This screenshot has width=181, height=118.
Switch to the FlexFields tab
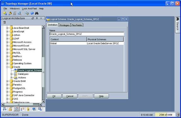click(77, 25)
